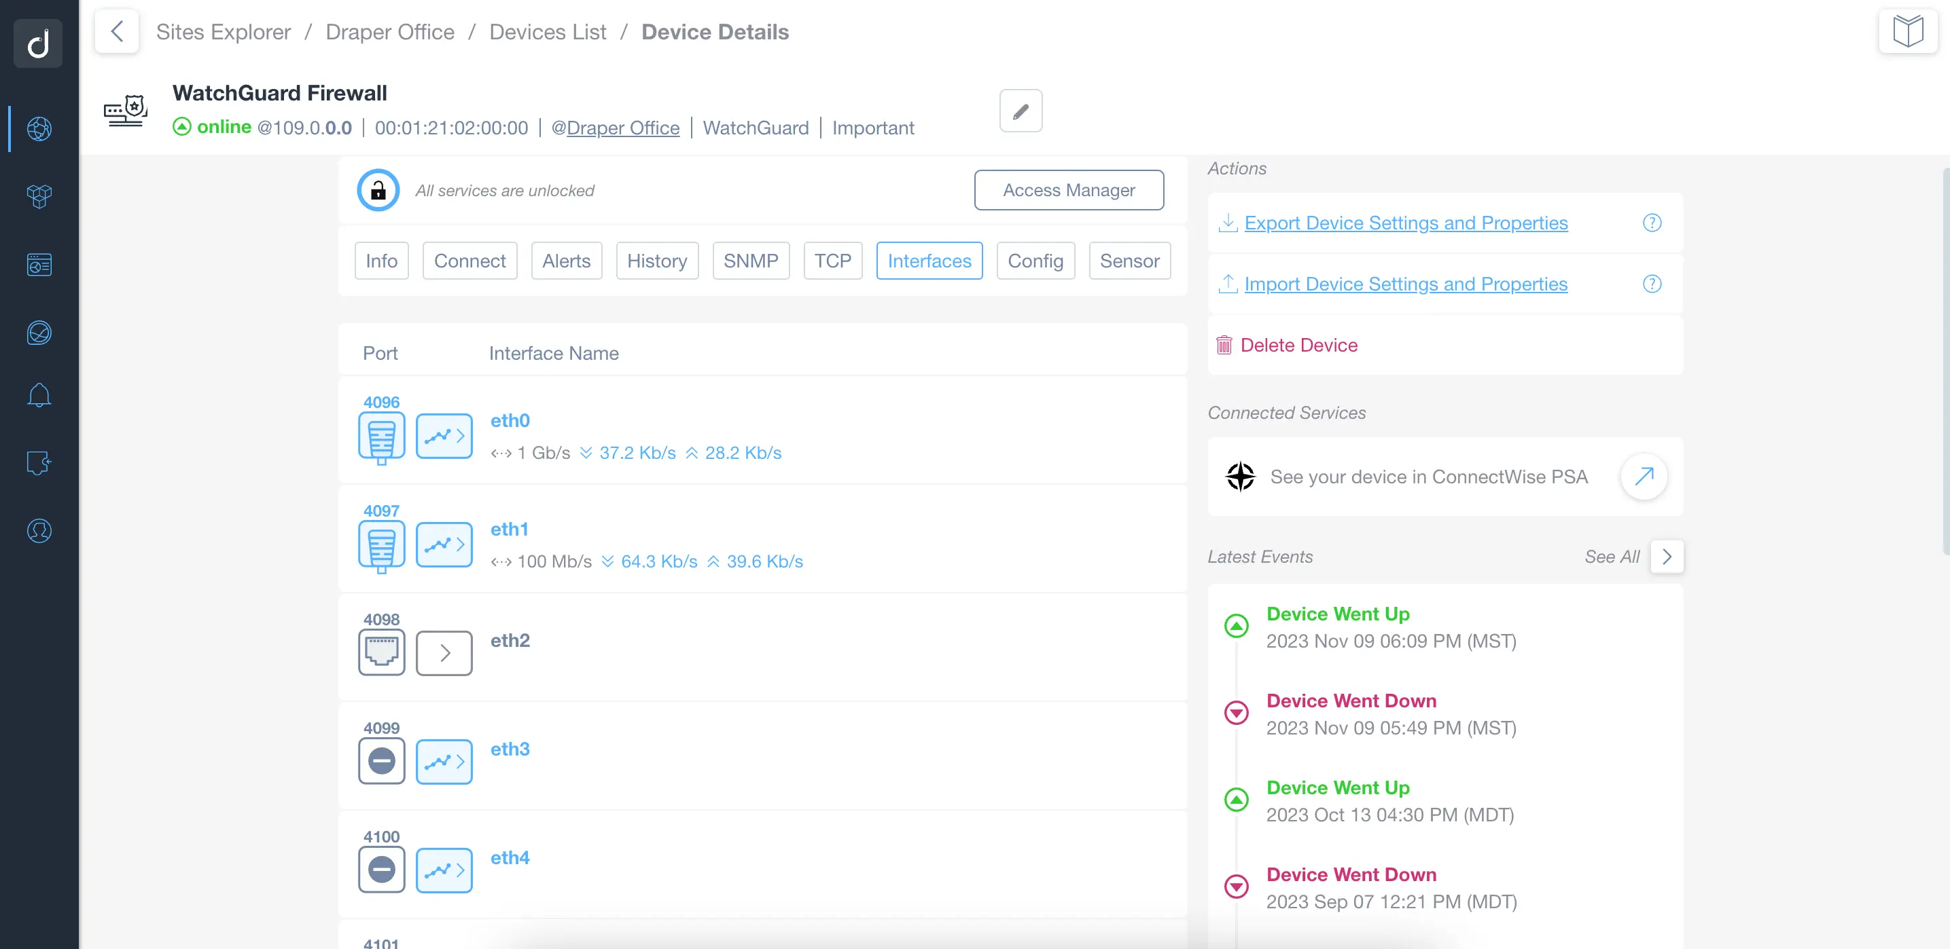Click the port 4096 connector icon
The image size is (1950, 949).
click(382, 436)
